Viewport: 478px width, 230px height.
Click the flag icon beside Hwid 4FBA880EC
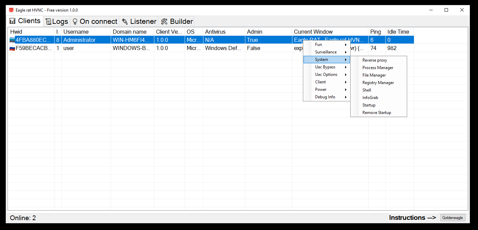[12, 40]
